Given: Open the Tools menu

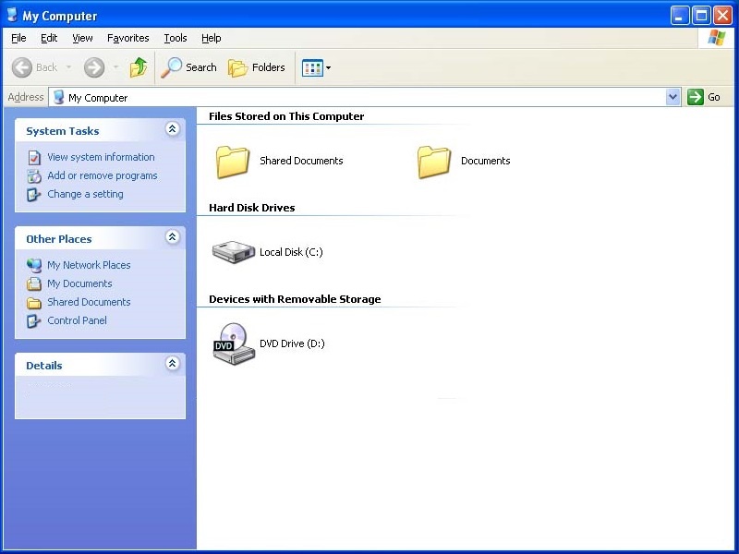Looking at the screenshot, I should click(175, 38).
